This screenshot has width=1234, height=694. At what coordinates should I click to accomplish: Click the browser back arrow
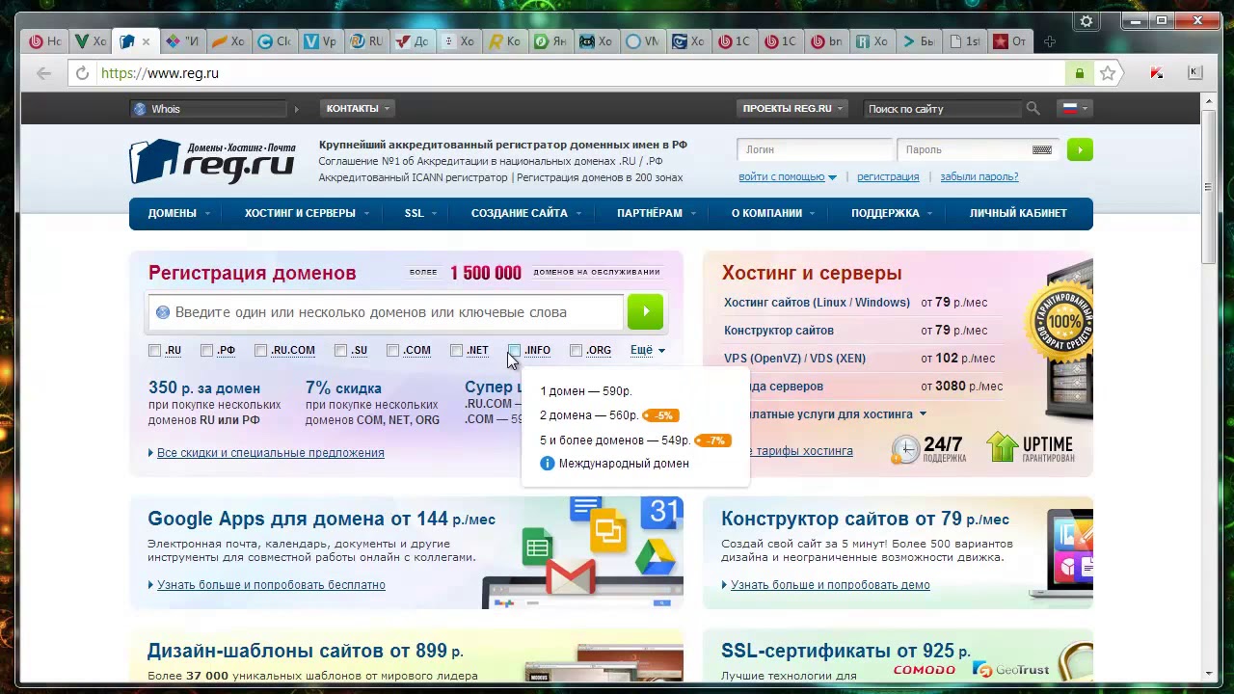point(43,73)
